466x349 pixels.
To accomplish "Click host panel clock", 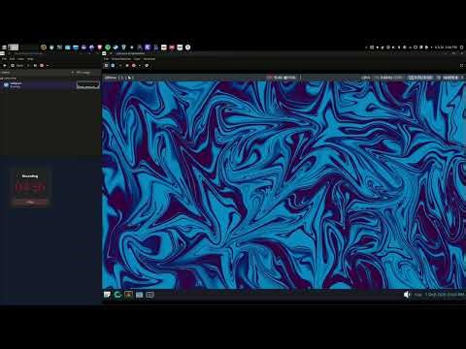I will click(446, 48).
